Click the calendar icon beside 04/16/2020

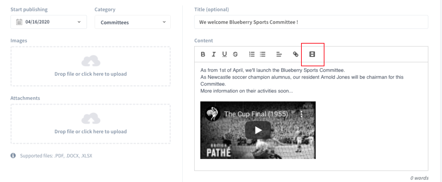19,22
